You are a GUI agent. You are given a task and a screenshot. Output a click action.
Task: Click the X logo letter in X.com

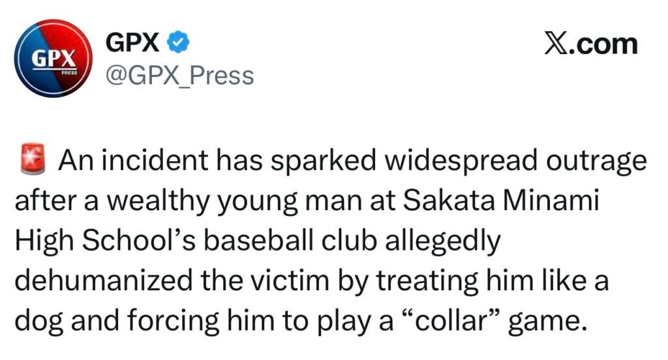tap(556, 44)
